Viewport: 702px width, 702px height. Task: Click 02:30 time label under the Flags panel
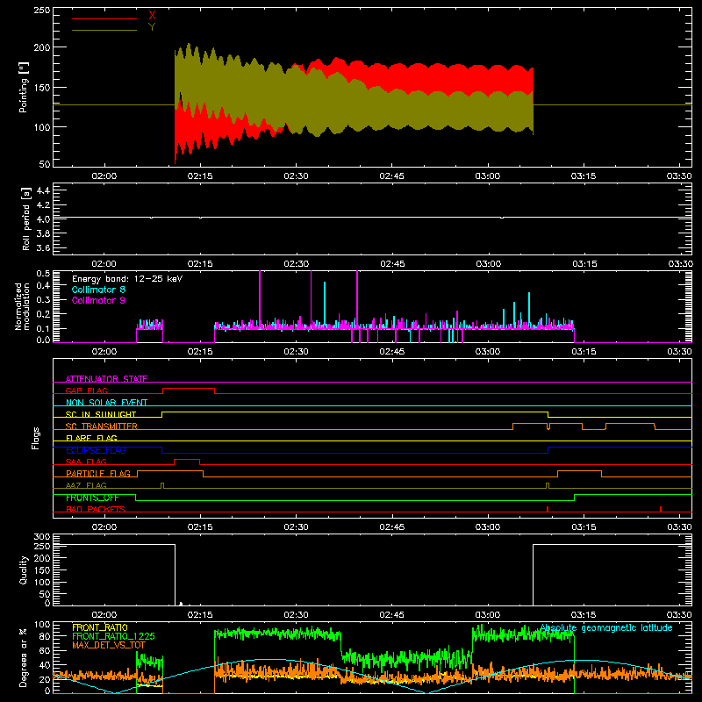tap(296, 527)
